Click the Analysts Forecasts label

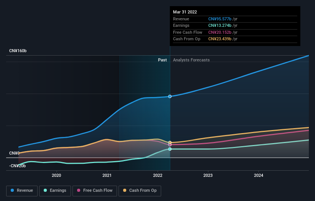tap(191, 60)
